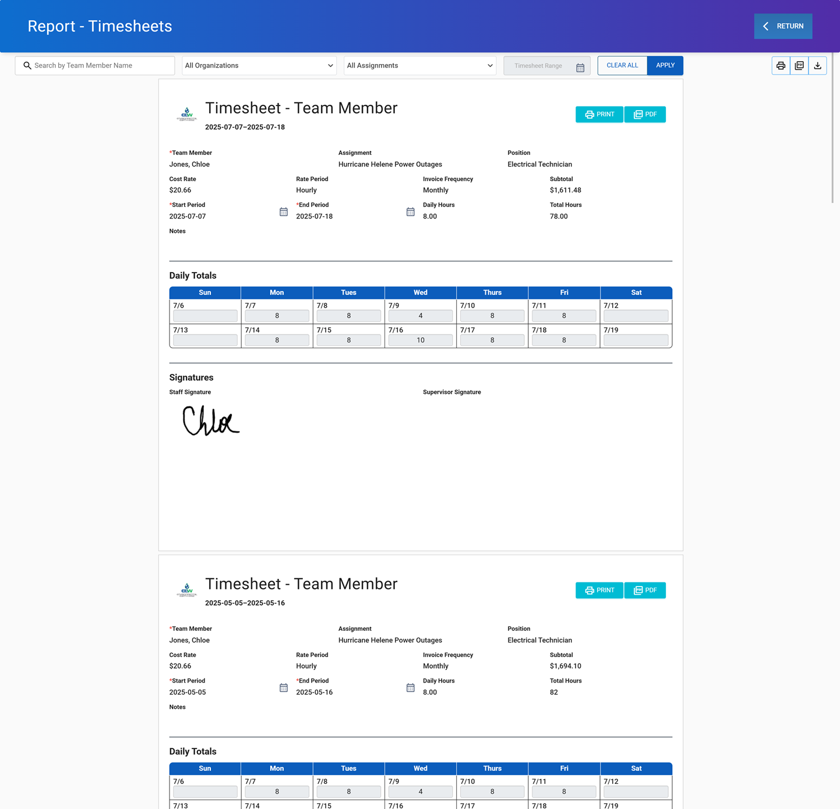840x809 pixels.
Task: Select the print all timesheets icon
Action: pos(781,65)
